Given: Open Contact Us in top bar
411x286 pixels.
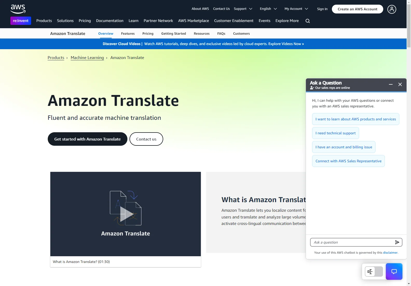Looking at the screenshot, I should [221, 9].
